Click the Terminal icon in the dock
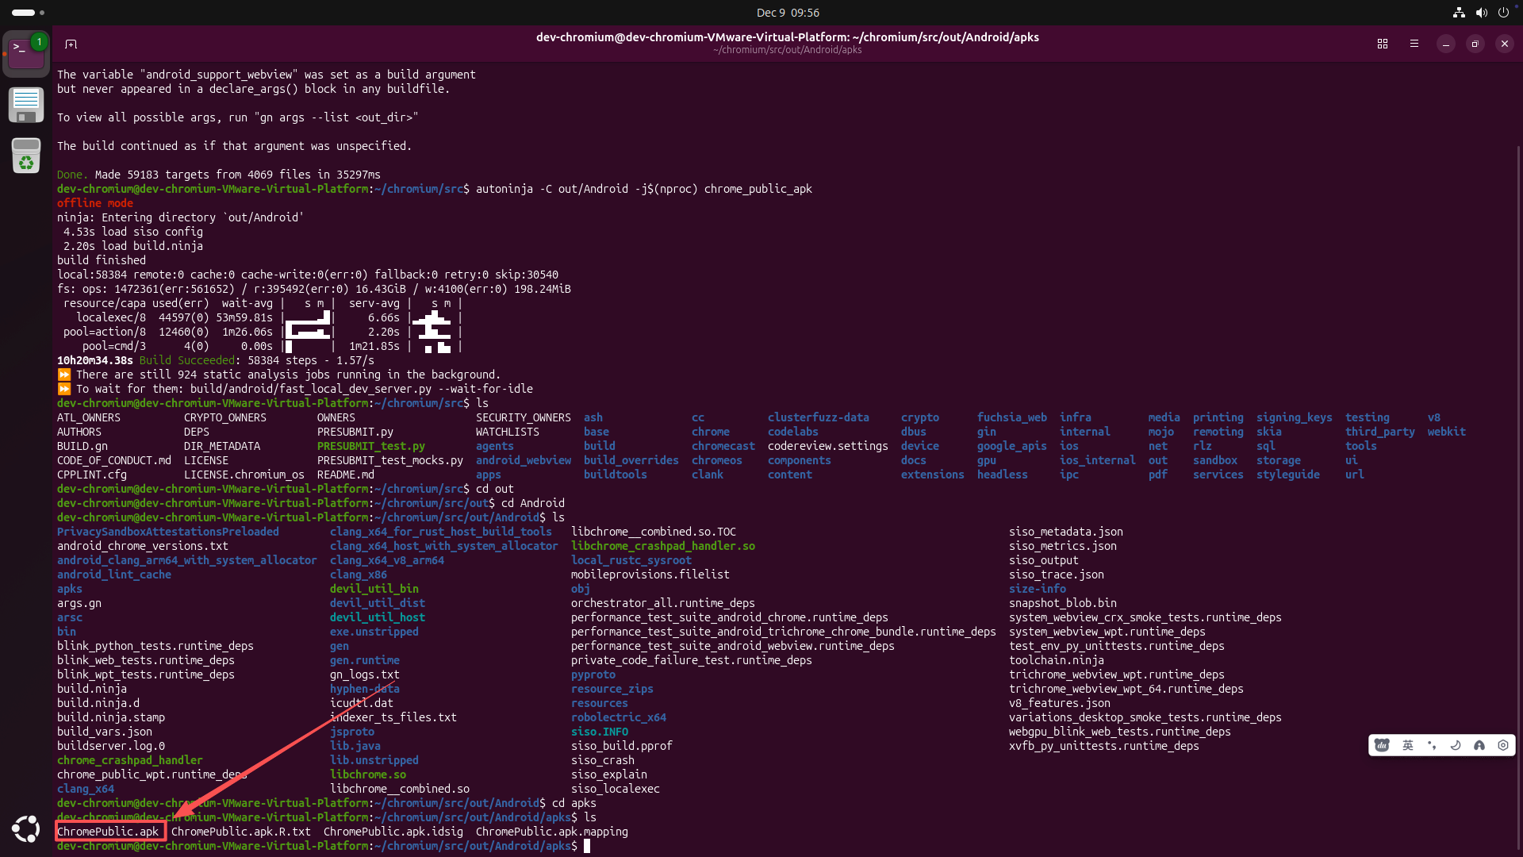 tap(25, 54)
